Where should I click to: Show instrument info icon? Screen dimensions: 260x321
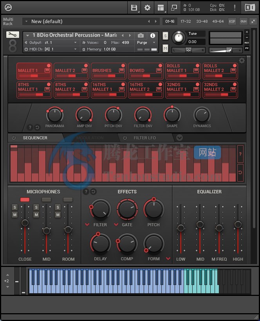pyautogui.click(x=153, y=35)
